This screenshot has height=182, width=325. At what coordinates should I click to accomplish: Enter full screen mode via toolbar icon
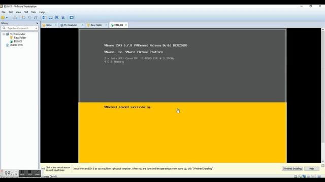[57, 18]
